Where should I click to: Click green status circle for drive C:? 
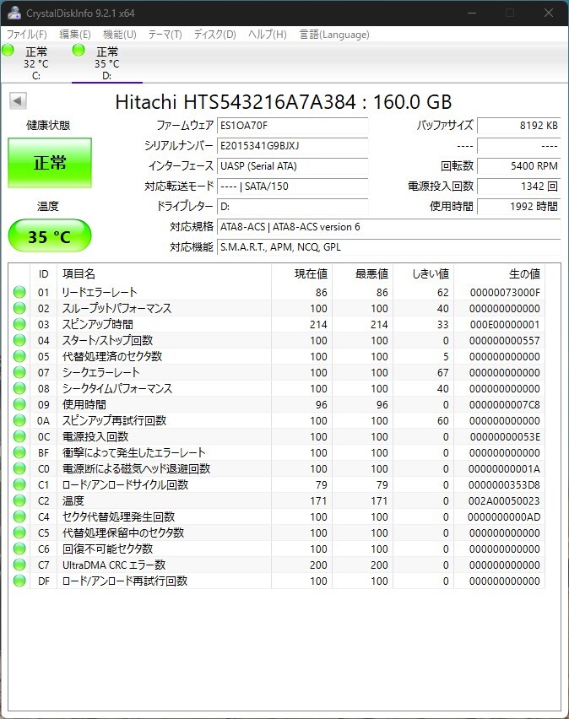8,50
